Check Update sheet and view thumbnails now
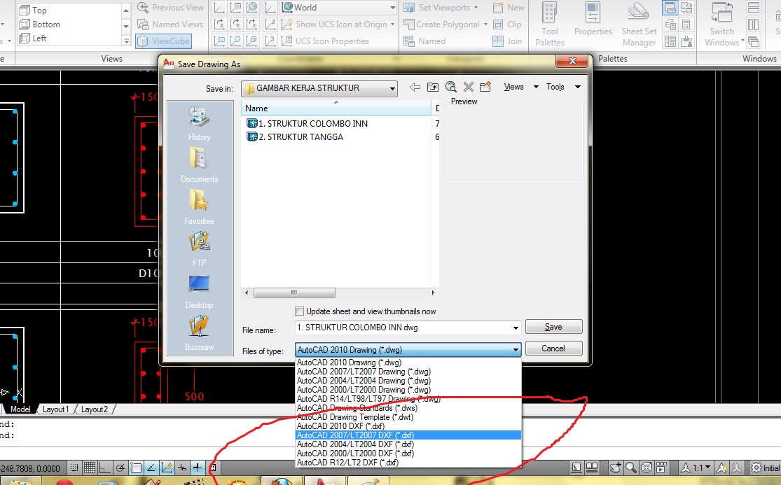781x485 pixels. tap(299, 311)
